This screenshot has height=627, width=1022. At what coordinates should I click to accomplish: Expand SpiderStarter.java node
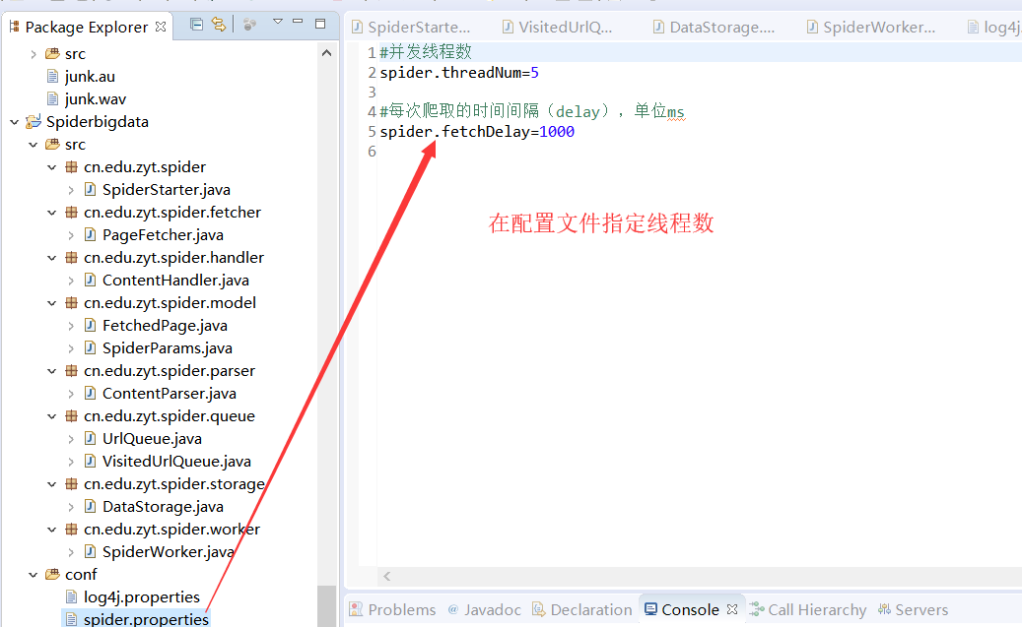click(71, 190)
